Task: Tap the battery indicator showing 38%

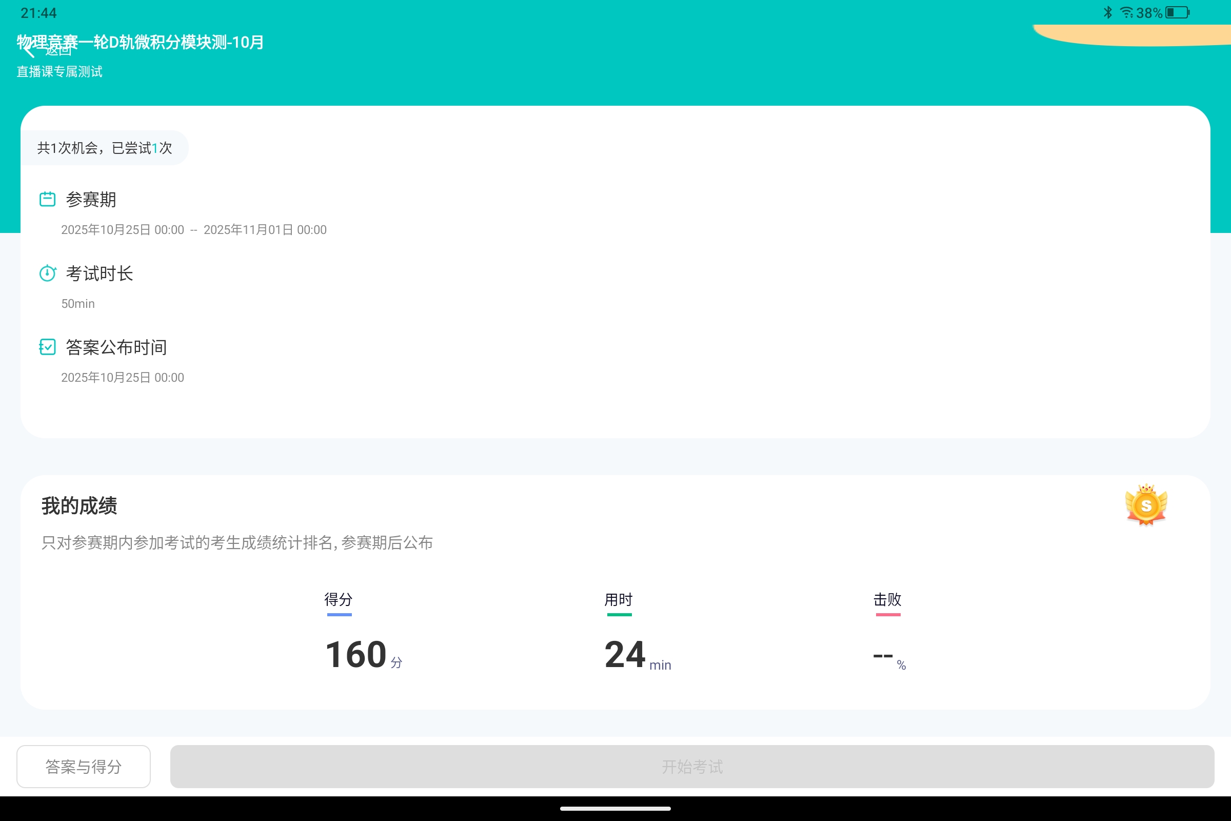Action: [x=1174, y=12]
